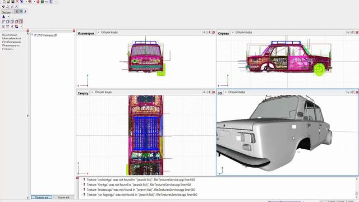Screen dimensions: 359x202
Task: Select the third cube level icon
Action: tap(12, 21)
